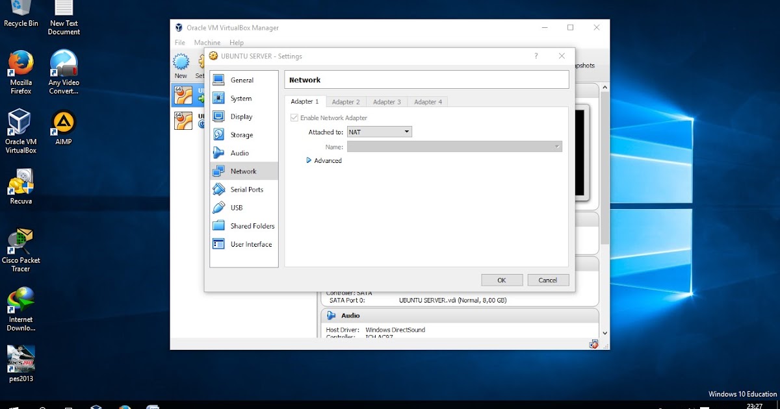
Task: Launch Internet Download Manager shortcut
Action: click(x=21, y=309)
